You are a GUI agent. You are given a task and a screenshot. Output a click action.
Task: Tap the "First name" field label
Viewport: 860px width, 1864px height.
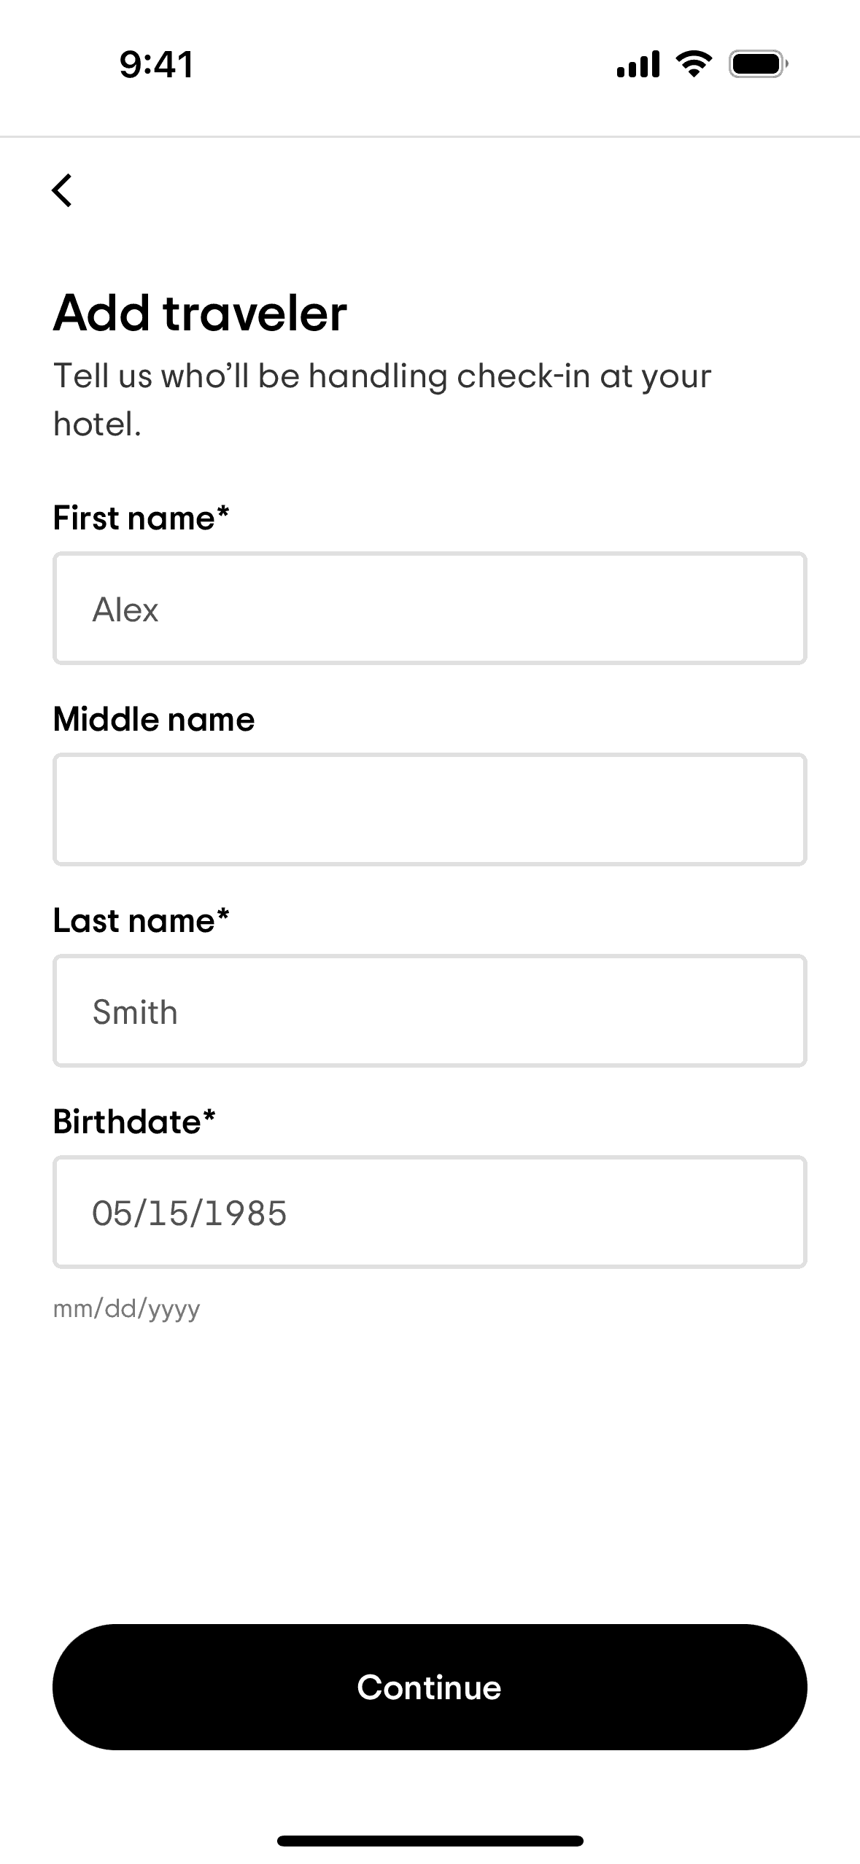pos(134,519)
